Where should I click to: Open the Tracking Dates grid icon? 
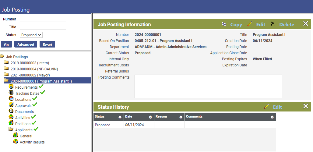[x=11, y=93]
